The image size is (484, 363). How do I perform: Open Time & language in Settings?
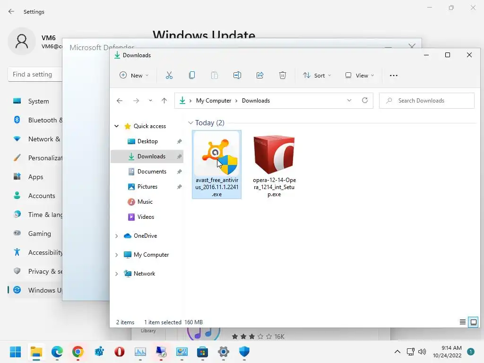click(x=35, y=215)
